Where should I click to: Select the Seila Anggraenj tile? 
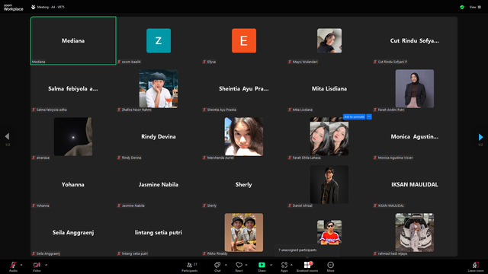(73, 233)
